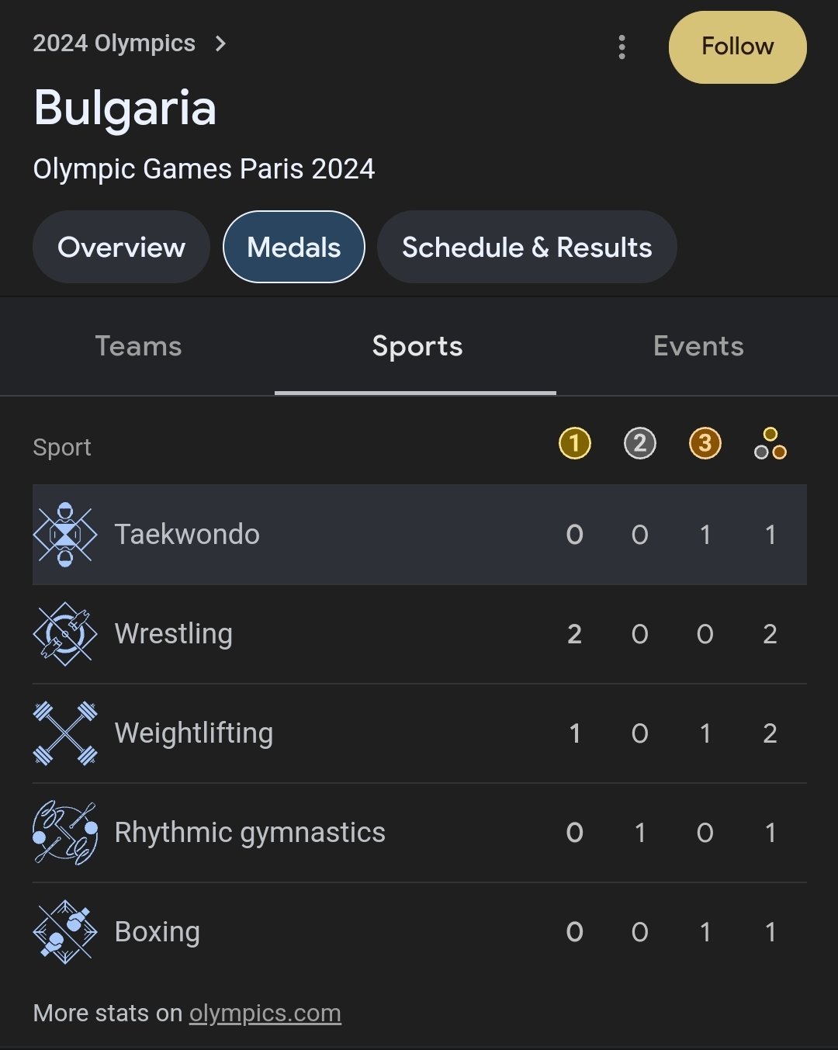This screenshot has width=838, height=1050.
Task: Open the olympics.com link
Action: 265,1014
